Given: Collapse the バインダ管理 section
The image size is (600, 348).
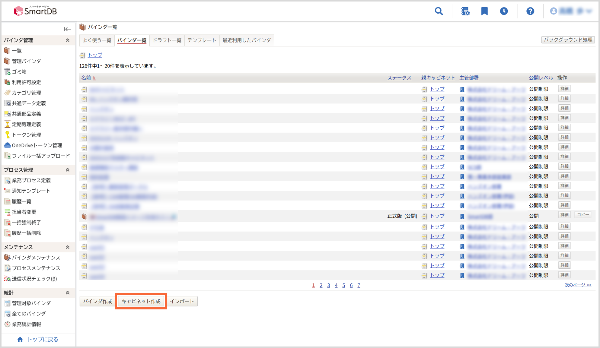Looking at the screenshot, I should [x=68, y=40].
